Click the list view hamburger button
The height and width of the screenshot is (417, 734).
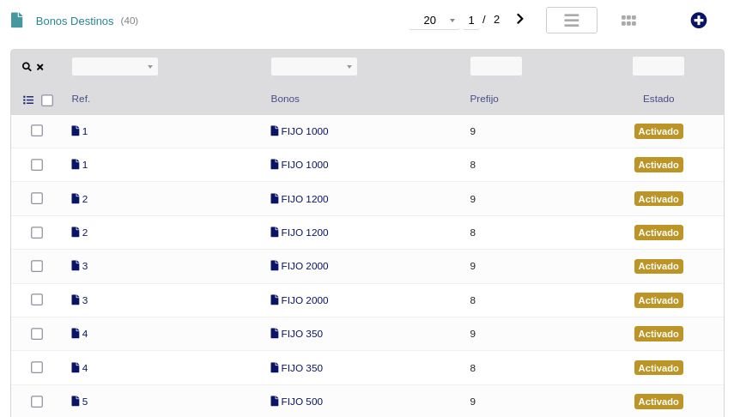tap(572, 20)
